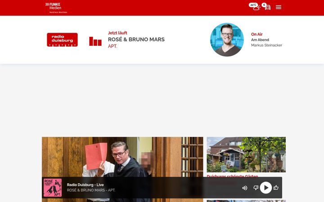The image size is (324, 202).
Task: Like the song with thumbs-up icon
Action: [x=276, y=187]
